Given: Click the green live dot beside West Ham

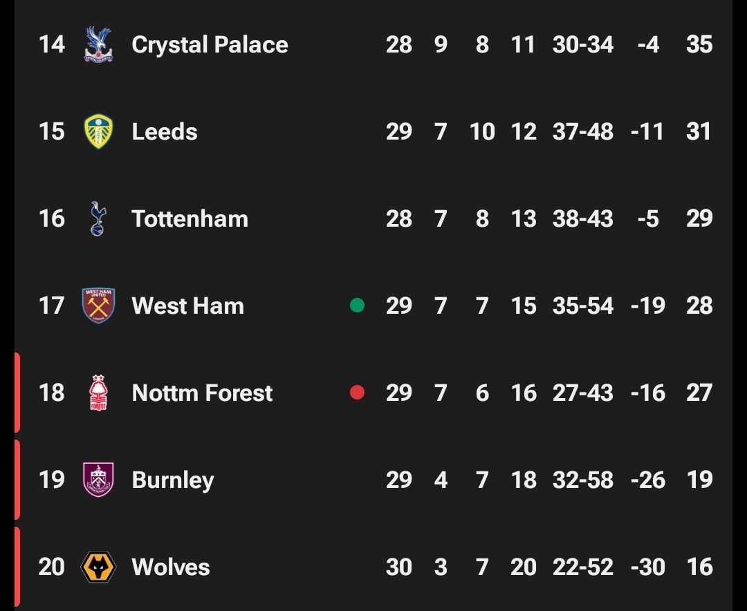Looking at the screenshot, I should [x=357, y=305].
